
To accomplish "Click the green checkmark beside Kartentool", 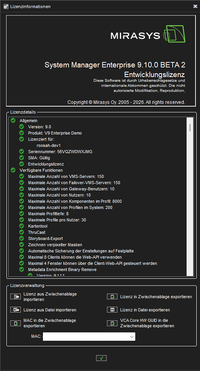I will [x=21, y=226].
